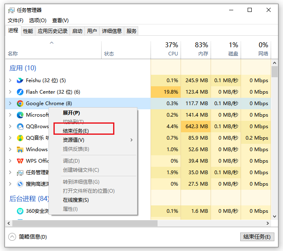The height and width of the screenshot is (251, 283).
Task: Expand the QQBrowser process group
Action: (10, 127)
